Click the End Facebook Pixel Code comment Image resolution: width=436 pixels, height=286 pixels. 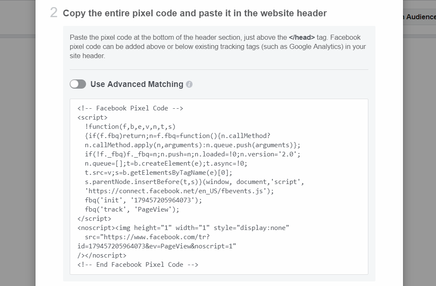[x=138, y=265]
